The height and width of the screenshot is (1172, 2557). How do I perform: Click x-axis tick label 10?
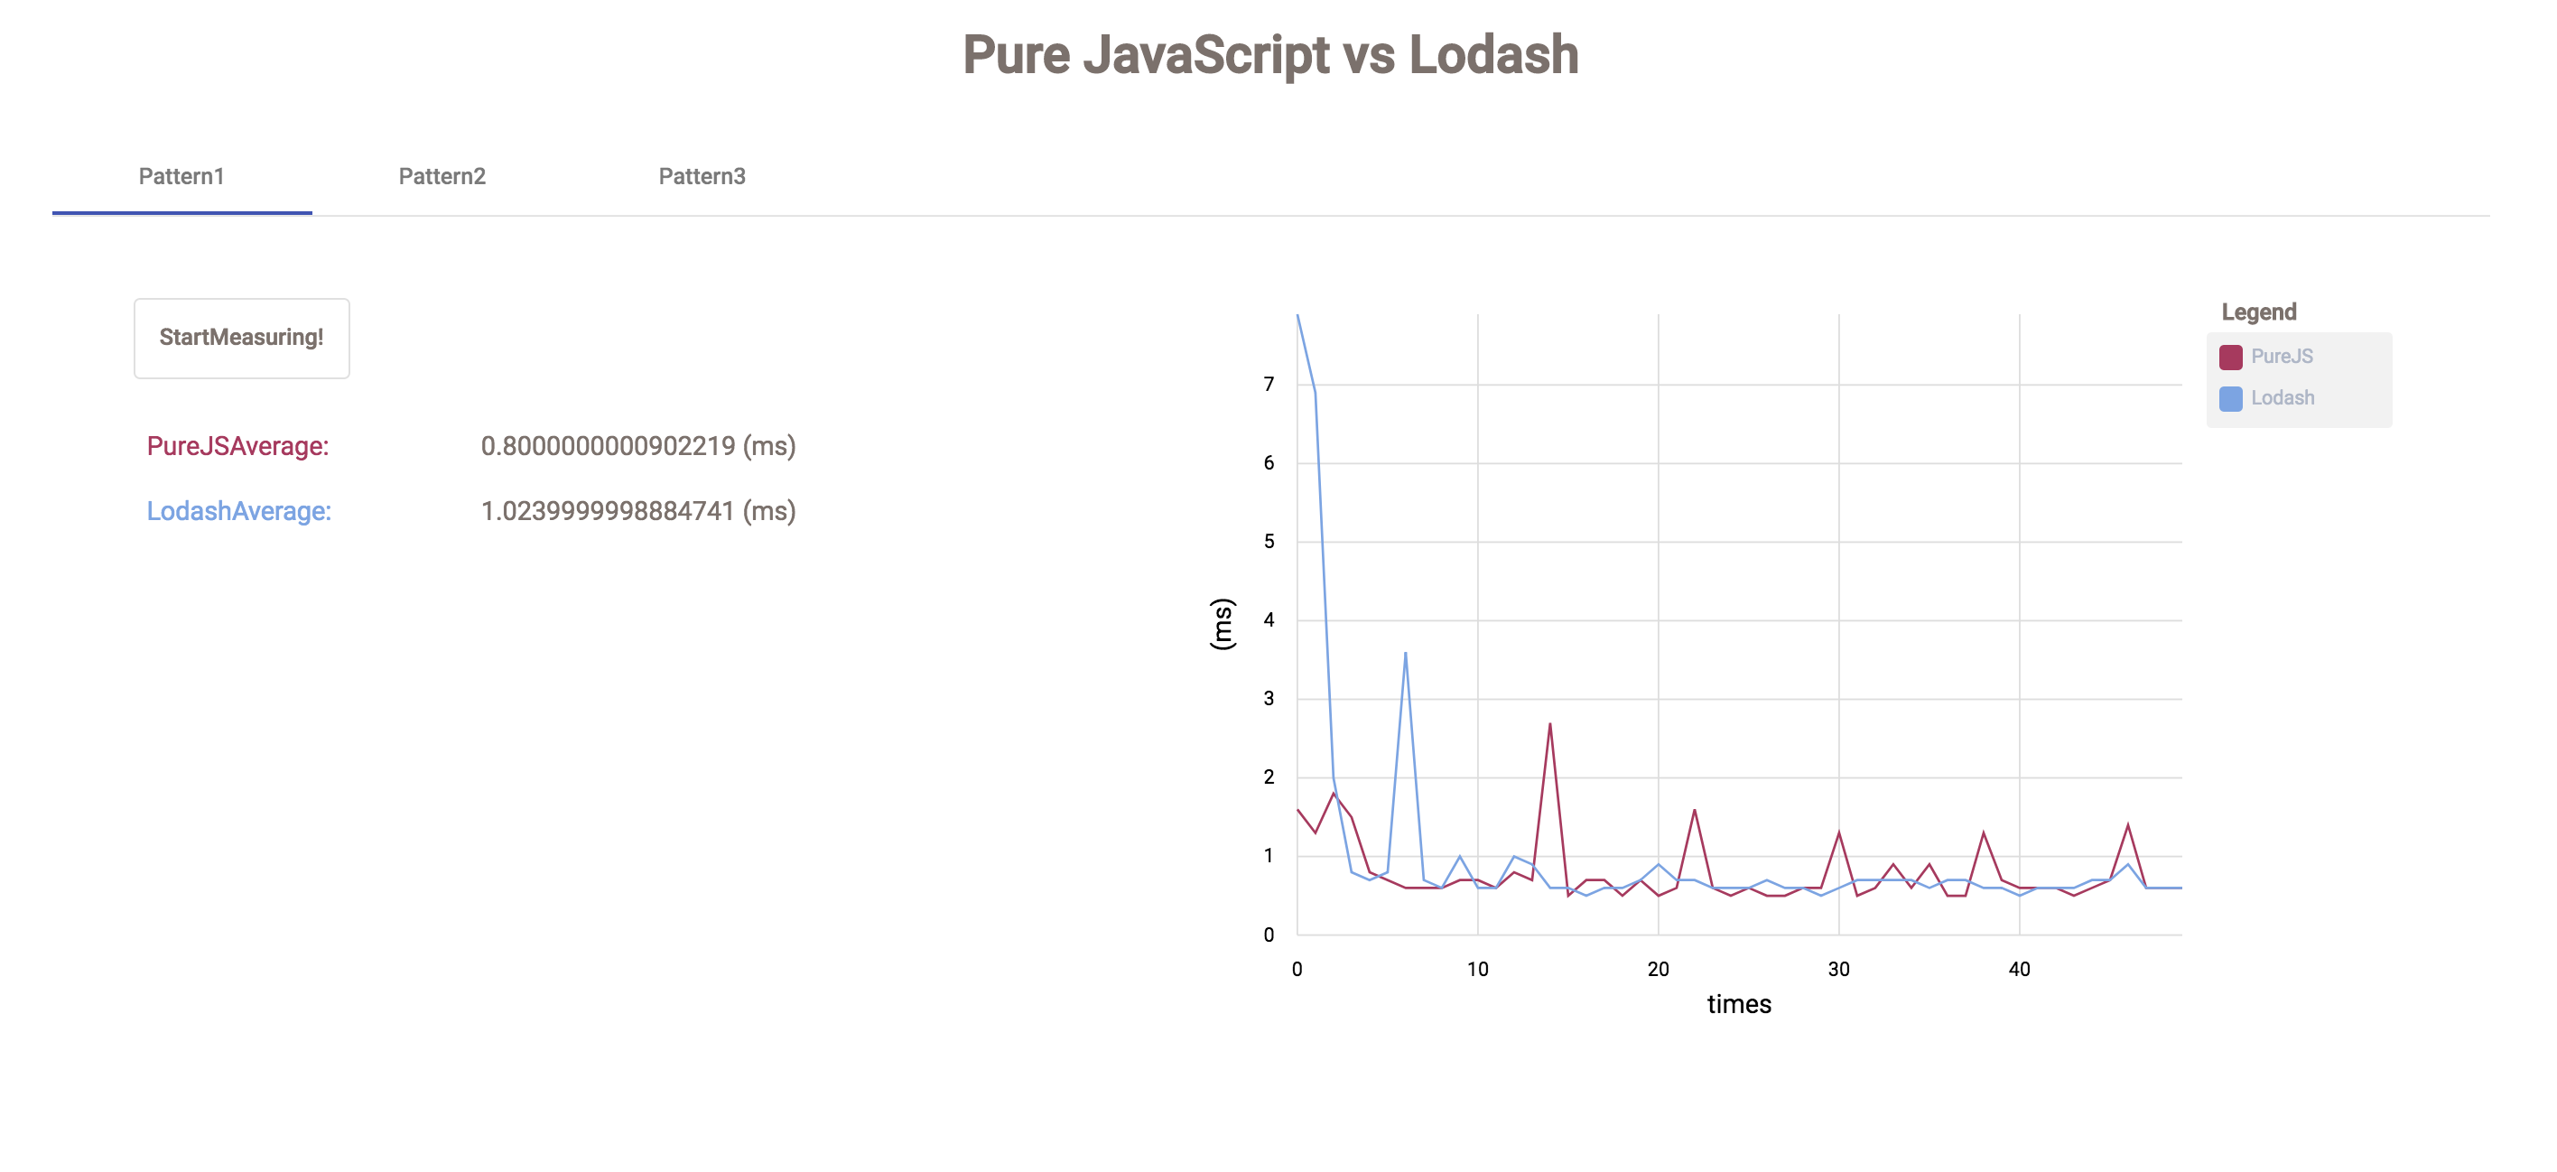point(1477,970)
